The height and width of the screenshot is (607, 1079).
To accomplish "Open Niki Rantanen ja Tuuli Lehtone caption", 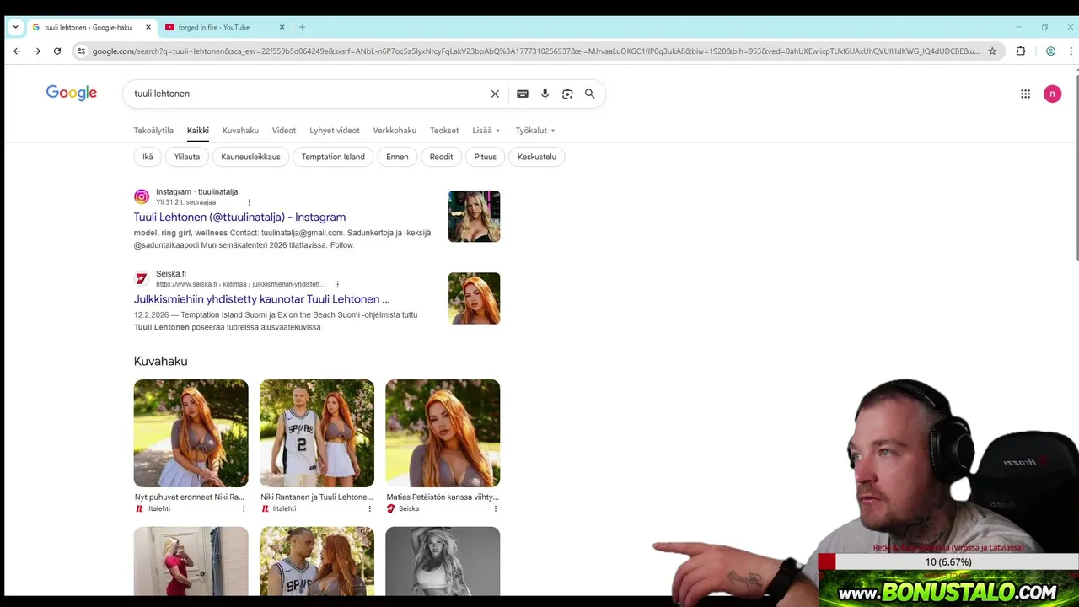I will (316, 497).
